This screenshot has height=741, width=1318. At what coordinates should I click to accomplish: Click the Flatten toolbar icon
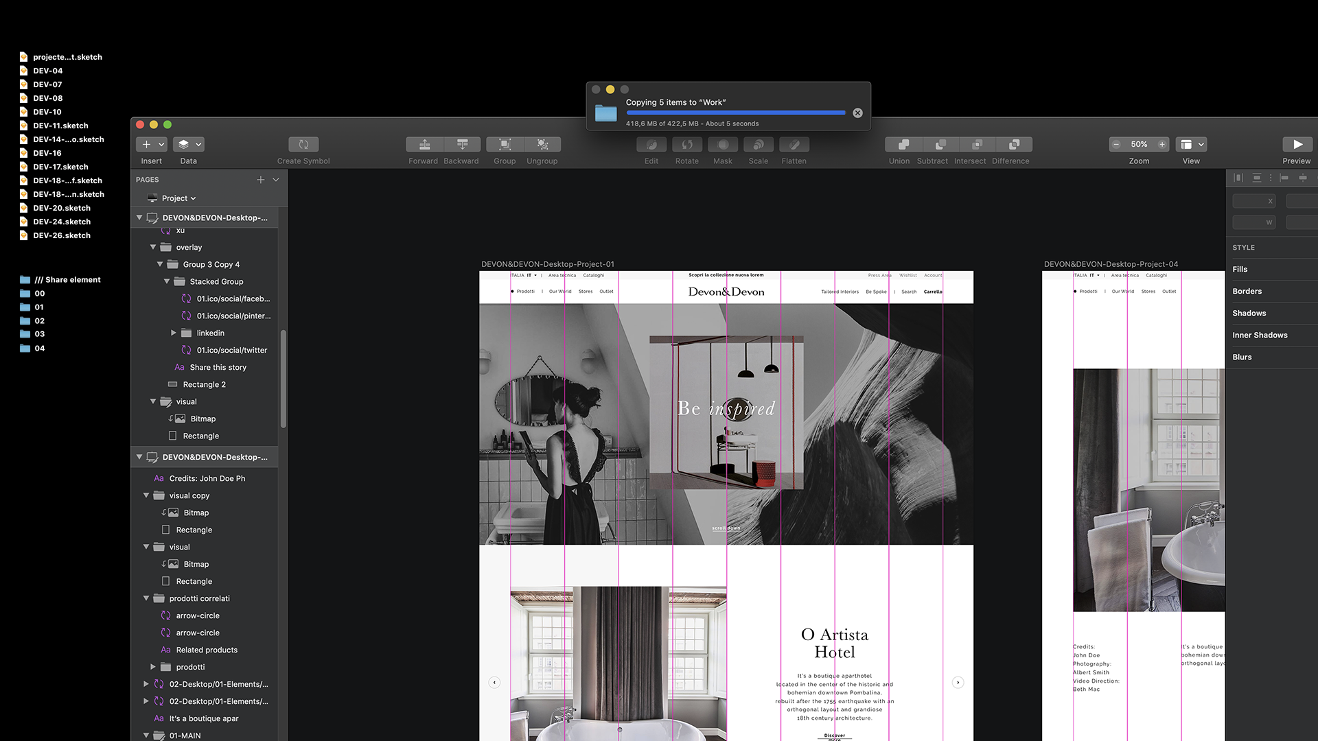coord(794,144)
